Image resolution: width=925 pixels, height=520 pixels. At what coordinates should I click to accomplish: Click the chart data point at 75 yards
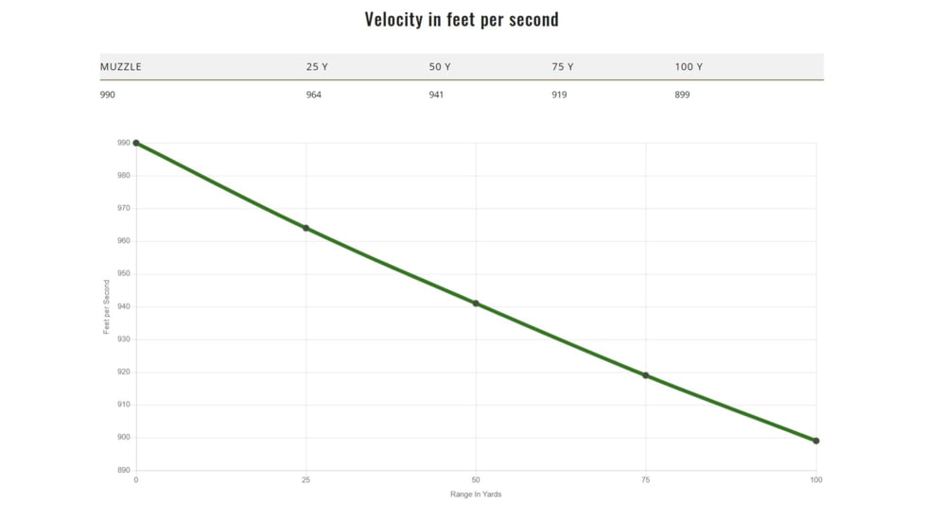point(646,375)
